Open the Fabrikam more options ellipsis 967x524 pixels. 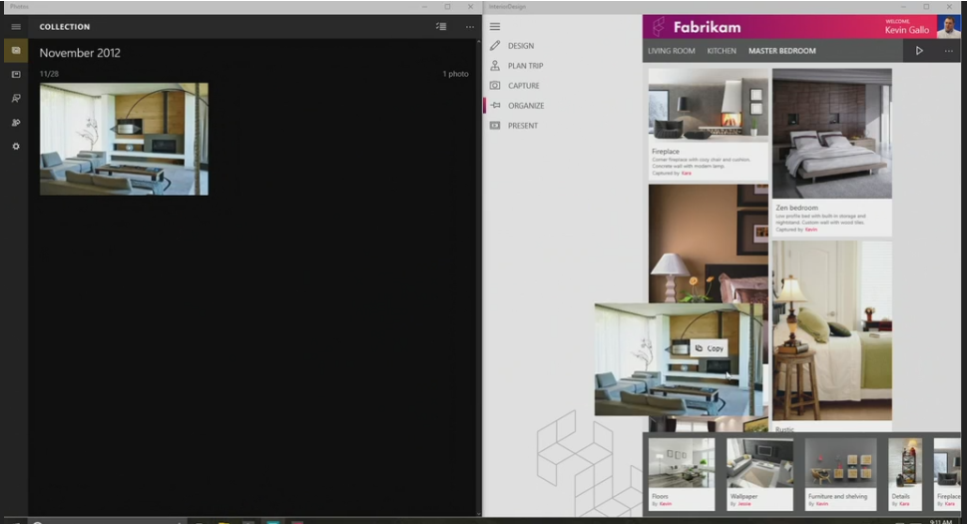[x=948, y=51]
